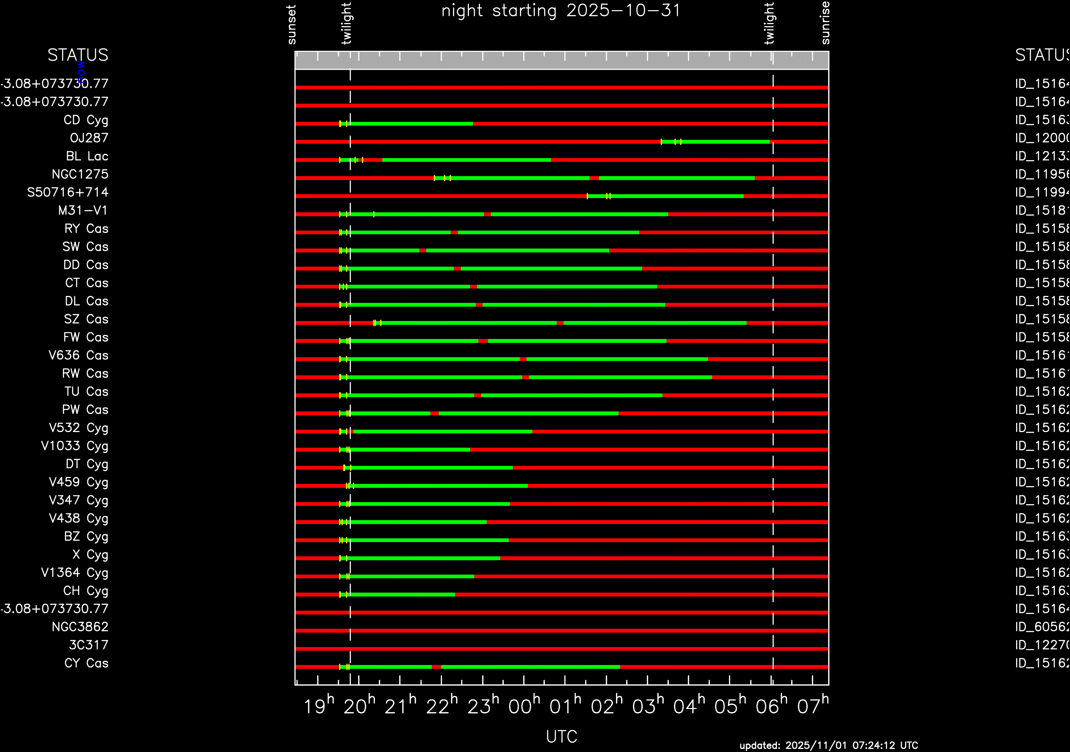The height and width of the screenshot is (752, 1070).
Task: Click the sunset label at the top
Action: point(291,25)
